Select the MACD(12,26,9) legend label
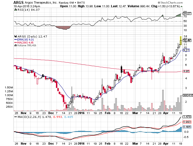The image size is (193, 146). [29, 117]
